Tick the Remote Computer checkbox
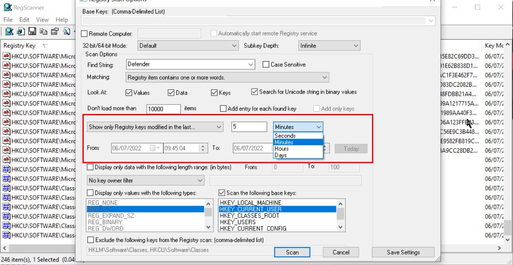This screenshot has height=265, width=513. (84, 34)
